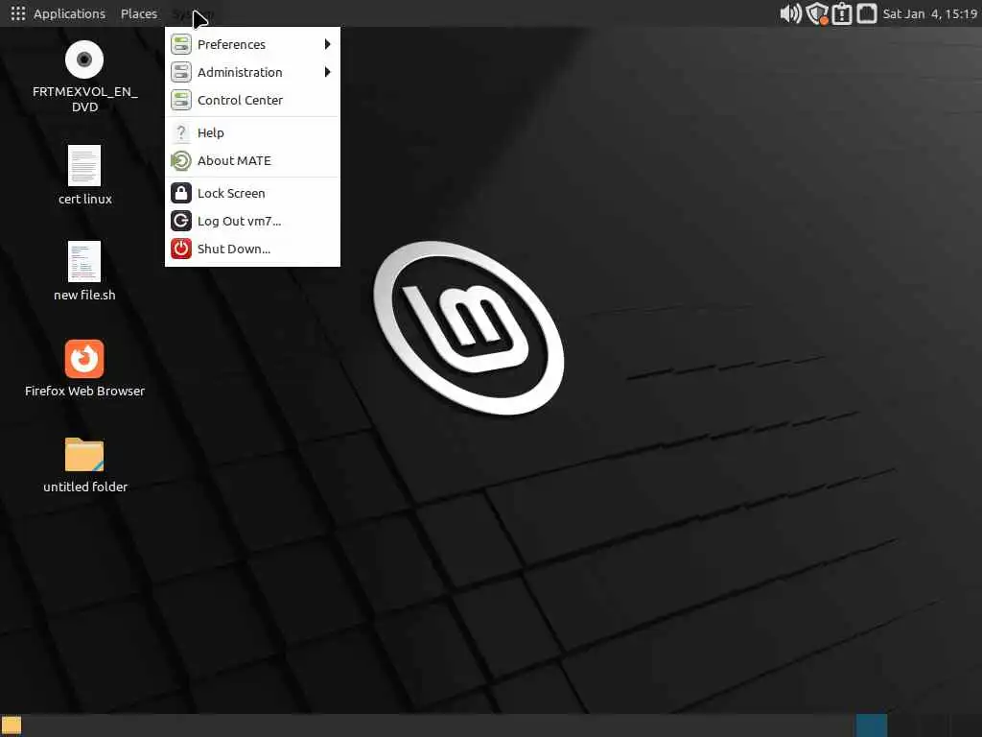Open the Sat Jan 4, 15:19 clock calendar

click(x=930, y=13)
